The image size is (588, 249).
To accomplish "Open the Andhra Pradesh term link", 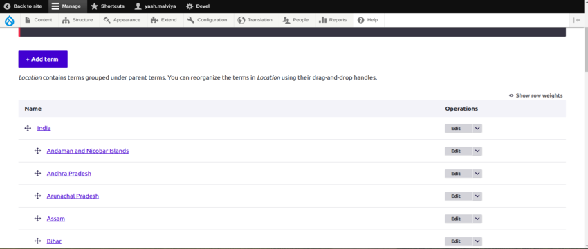I will point(69,173).
